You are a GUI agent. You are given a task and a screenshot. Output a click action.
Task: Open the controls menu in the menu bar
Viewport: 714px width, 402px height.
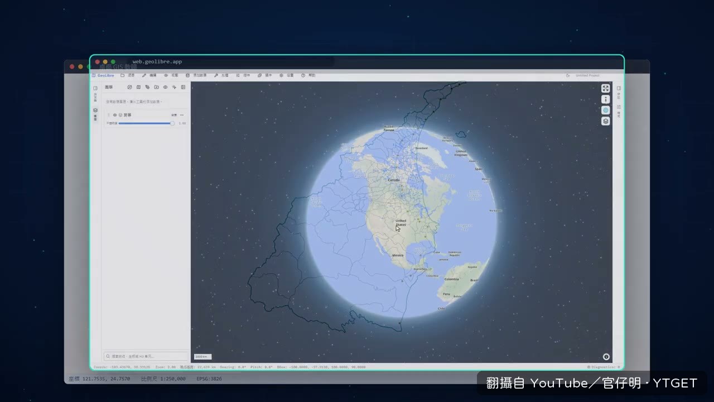243,75
